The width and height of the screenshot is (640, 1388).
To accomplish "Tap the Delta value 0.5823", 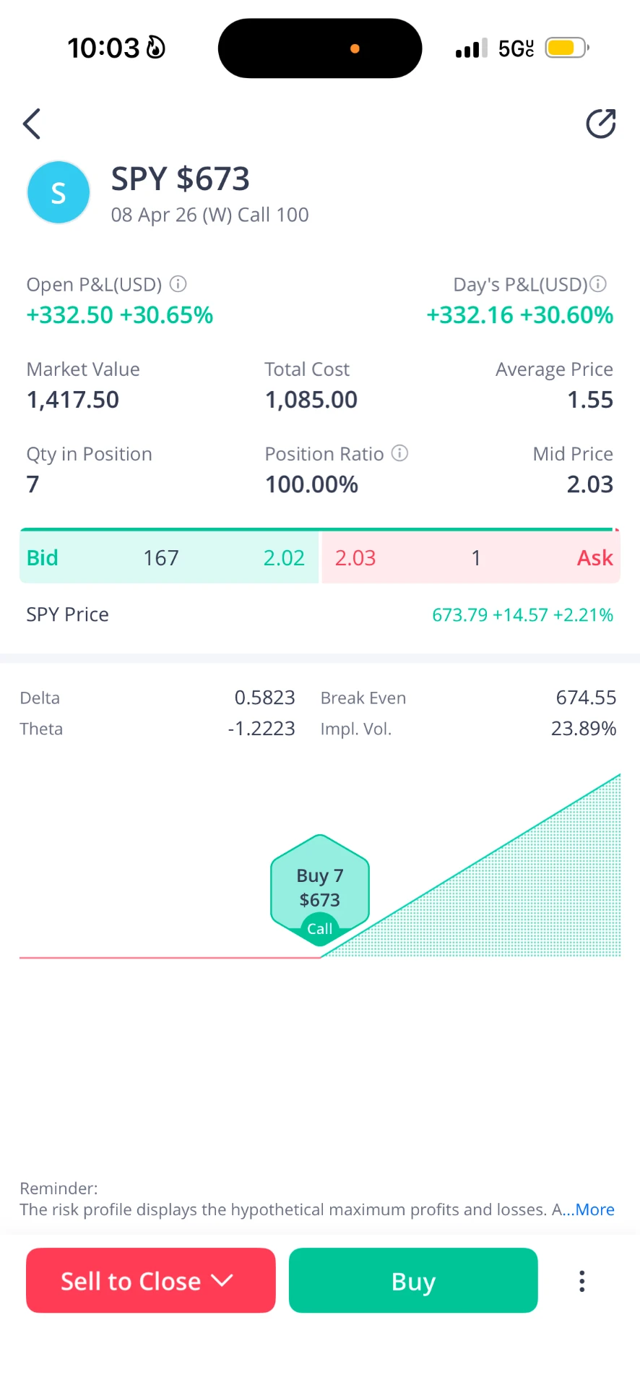I will 264,698.
